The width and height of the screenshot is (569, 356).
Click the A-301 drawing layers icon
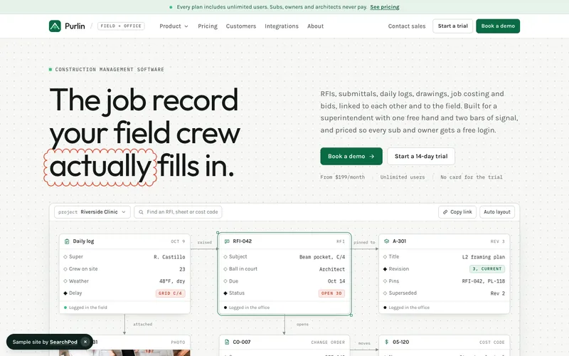pyautogui.click(x=386, y=241)
